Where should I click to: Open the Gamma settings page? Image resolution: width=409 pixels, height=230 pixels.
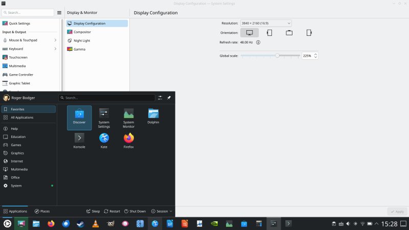pos(97,49)
